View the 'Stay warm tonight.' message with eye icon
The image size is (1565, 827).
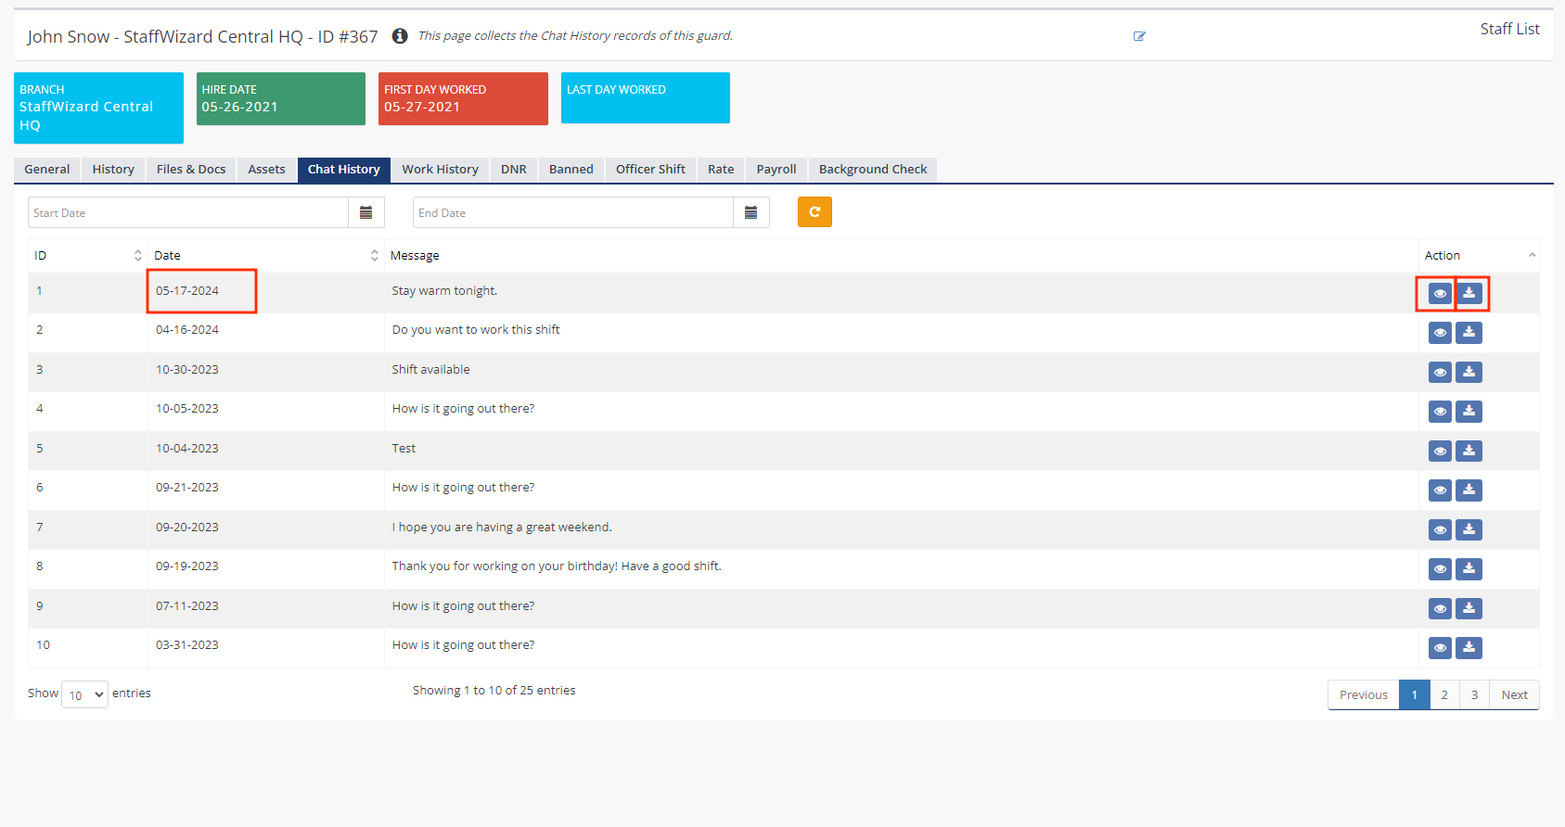coord(1440,294)
